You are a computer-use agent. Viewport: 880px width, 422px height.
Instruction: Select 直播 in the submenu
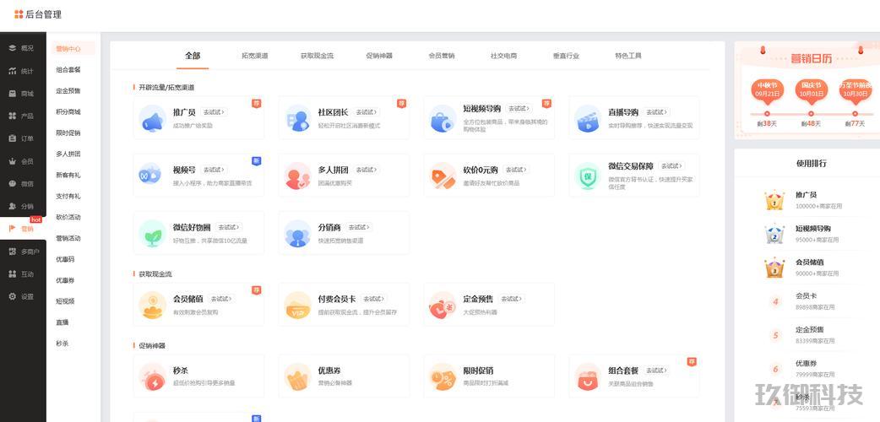(x=62, y=322)
